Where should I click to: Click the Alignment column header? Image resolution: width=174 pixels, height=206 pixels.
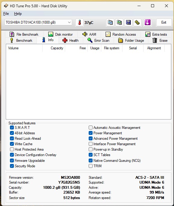click(154, 48)
